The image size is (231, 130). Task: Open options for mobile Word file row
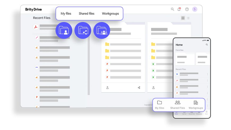pyautogui.click(x=207, y=74)
